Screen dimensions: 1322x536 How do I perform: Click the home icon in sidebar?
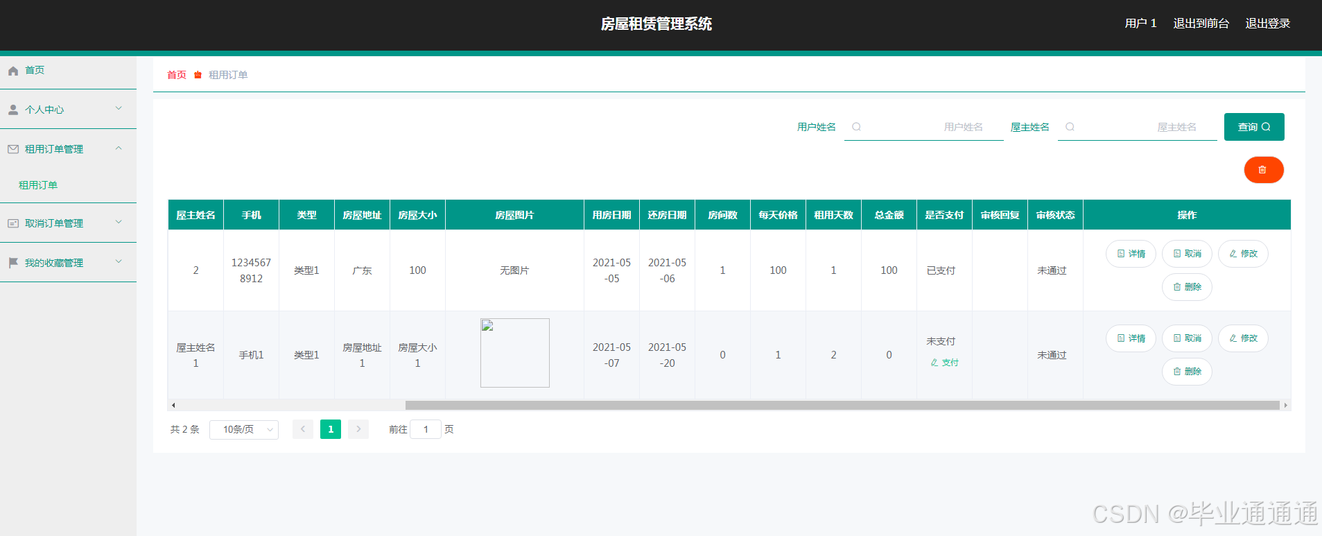pyautogui.click(x=13, y=71)
